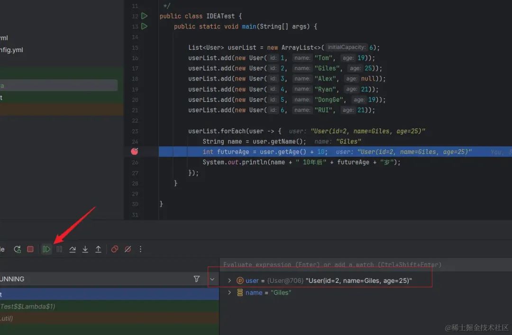The width and height of the screenshot is (512, 335).
Task: Toggle the breakpoint on line 25
Action: click(x=135, y=152)
